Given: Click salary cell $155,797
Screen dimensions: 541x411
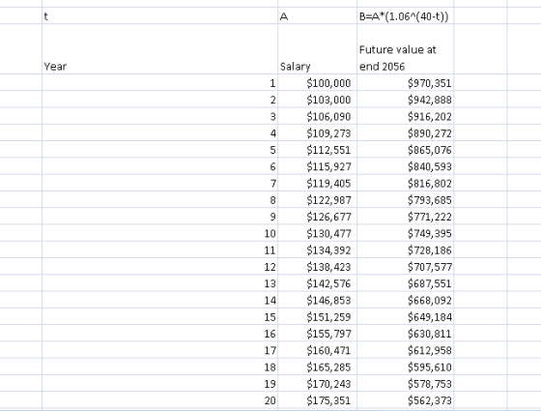Looking at the screenshot, I should point(317,334).
